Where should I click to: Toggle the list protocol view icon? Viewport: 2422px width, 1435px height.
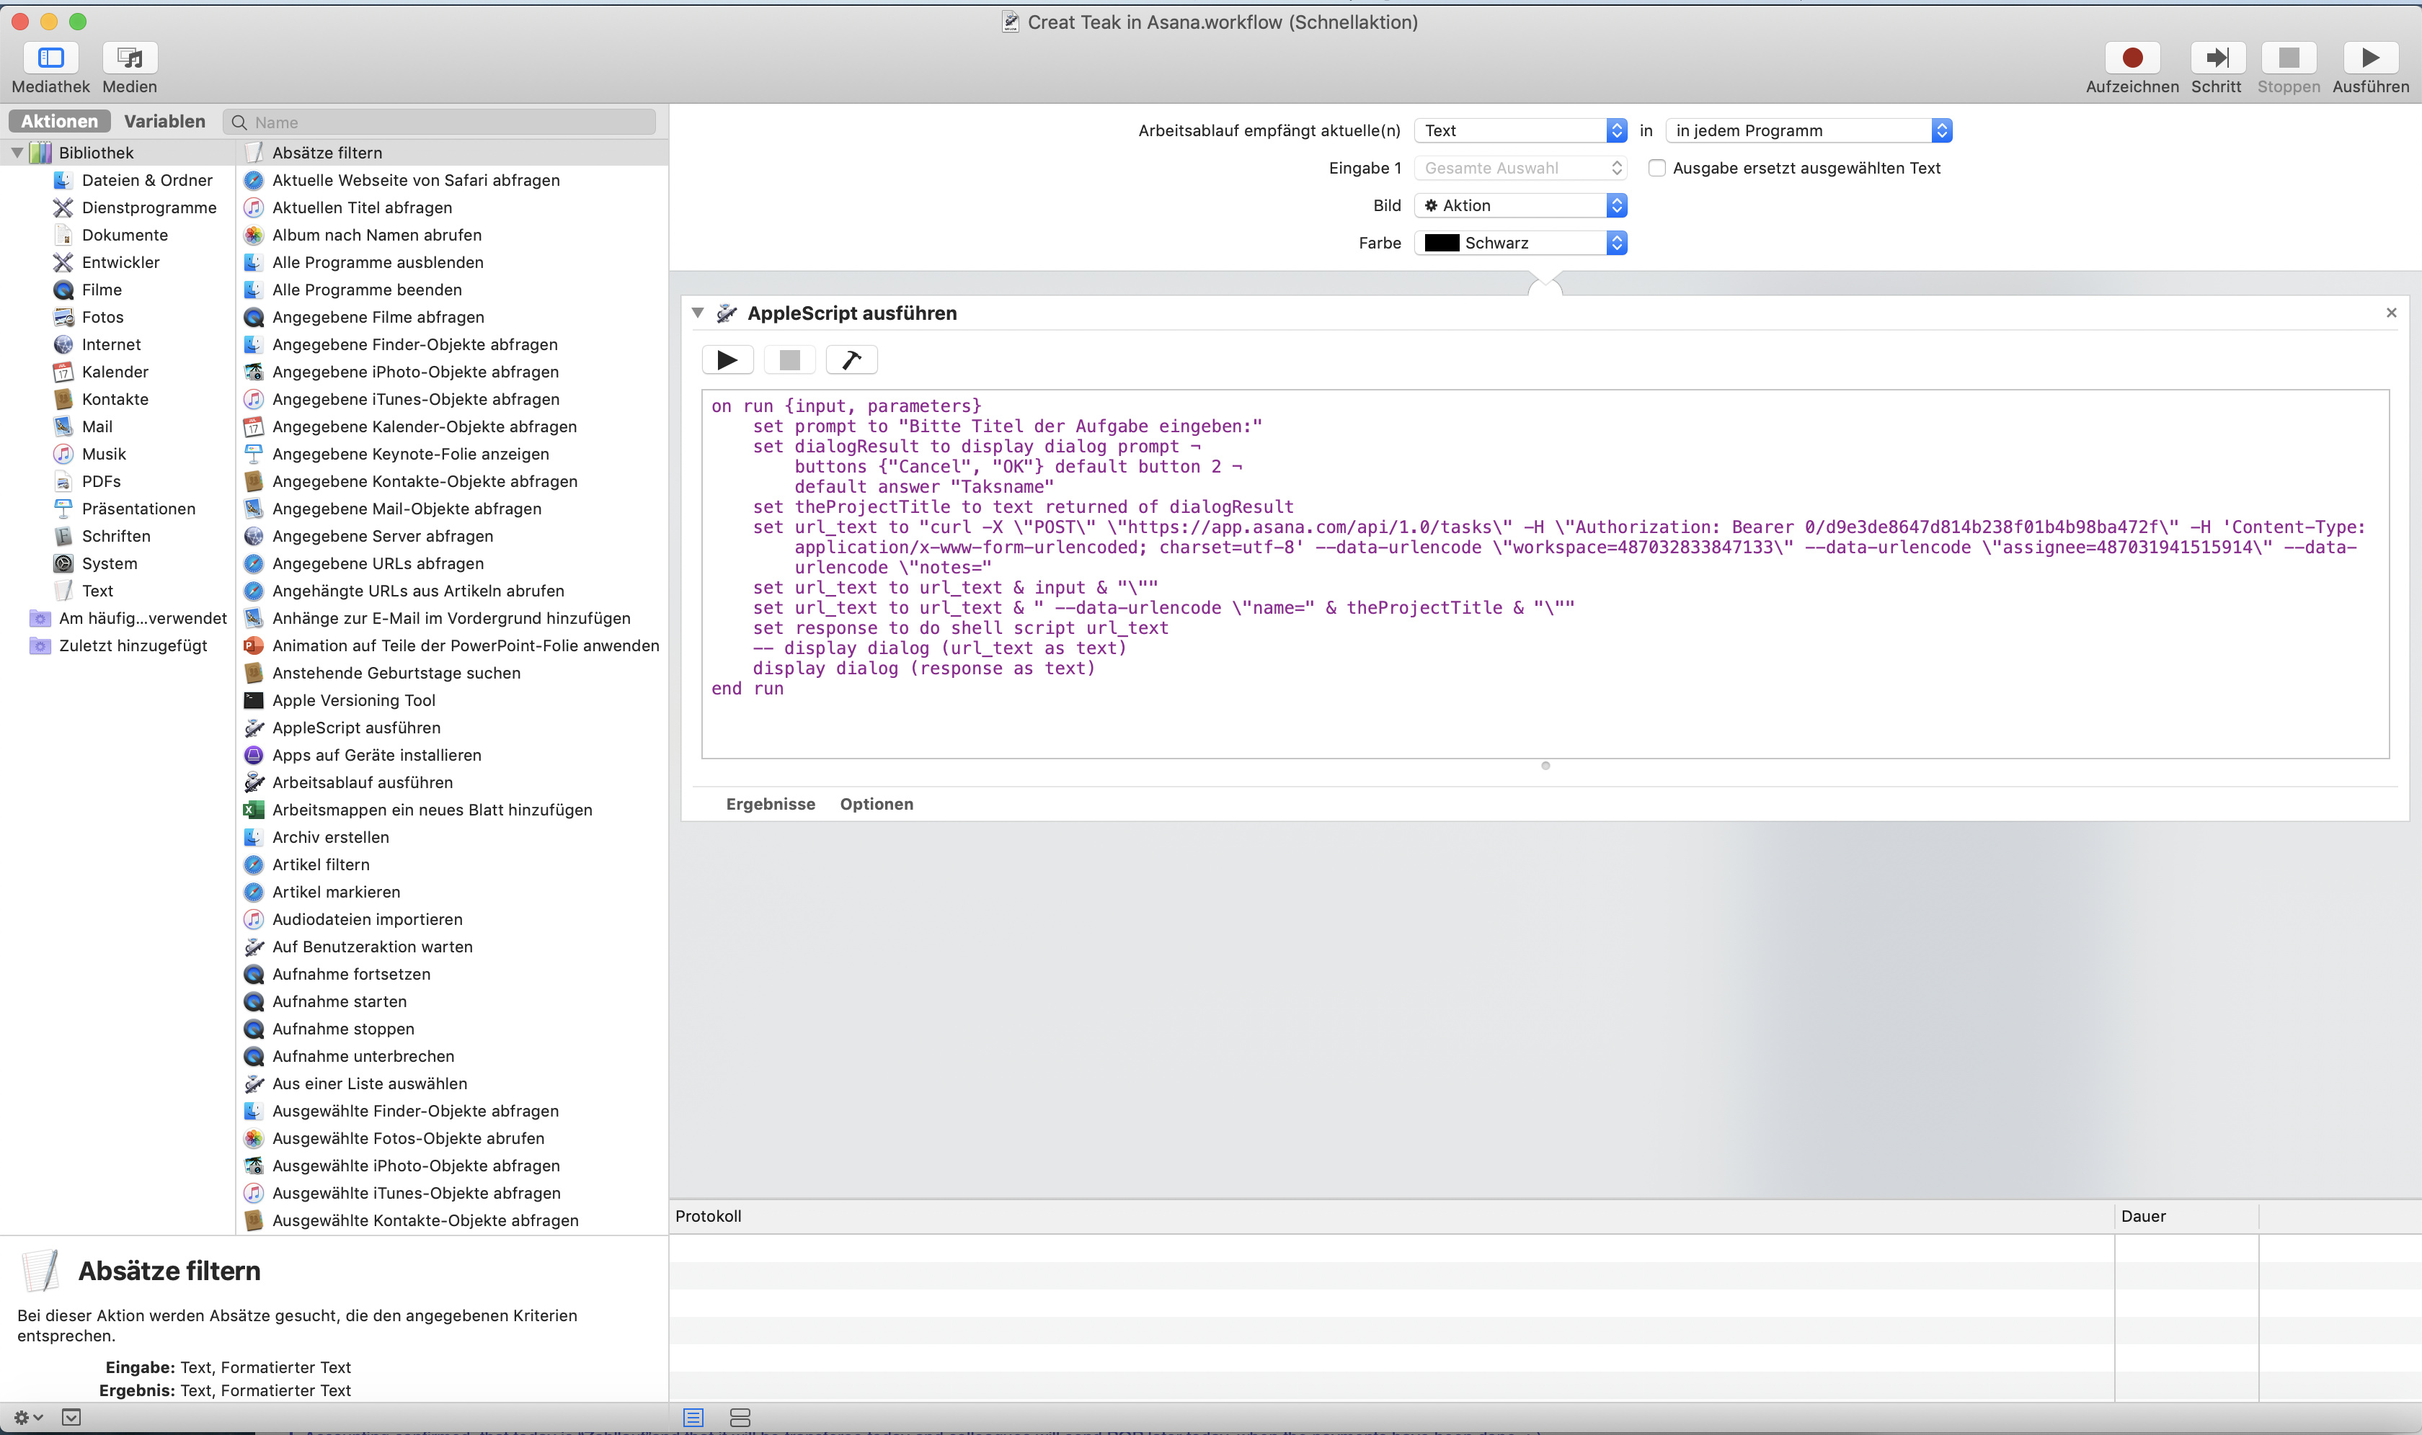click(x=692, y=1416)
